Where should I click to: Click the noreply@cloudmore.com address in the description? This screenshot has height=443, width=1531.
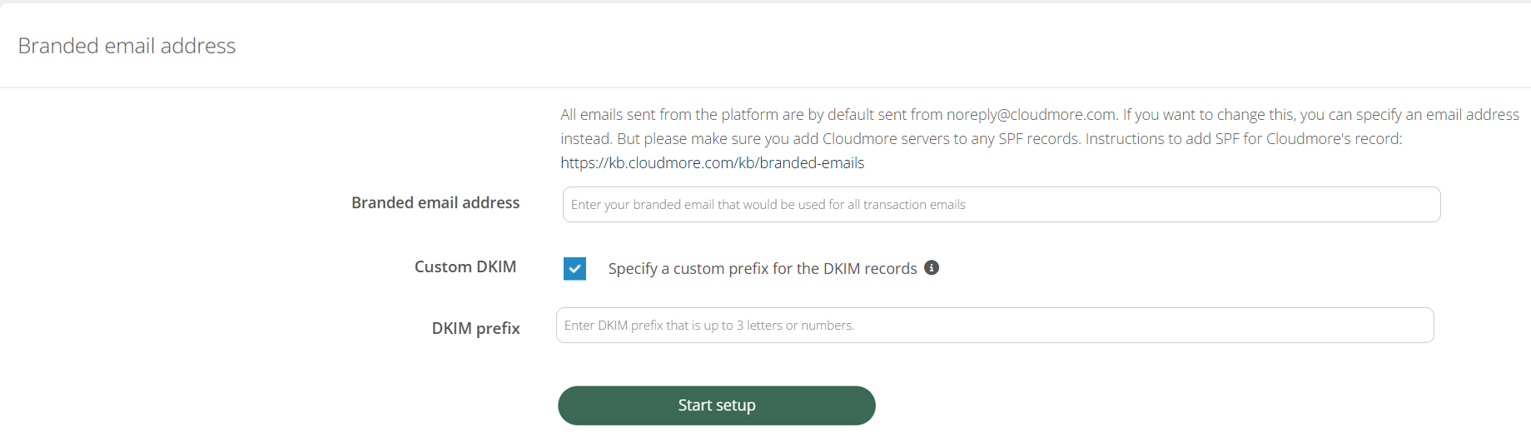click(1031, 115)
